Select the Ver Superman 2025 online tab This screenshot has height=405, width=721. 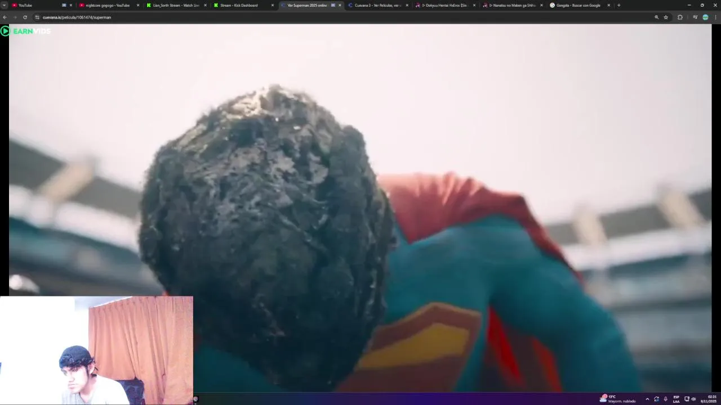pos(311,5)
